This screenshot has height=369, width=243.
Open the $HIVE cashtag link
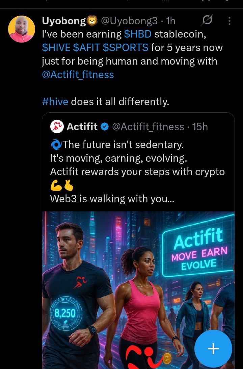coord(56,48)
